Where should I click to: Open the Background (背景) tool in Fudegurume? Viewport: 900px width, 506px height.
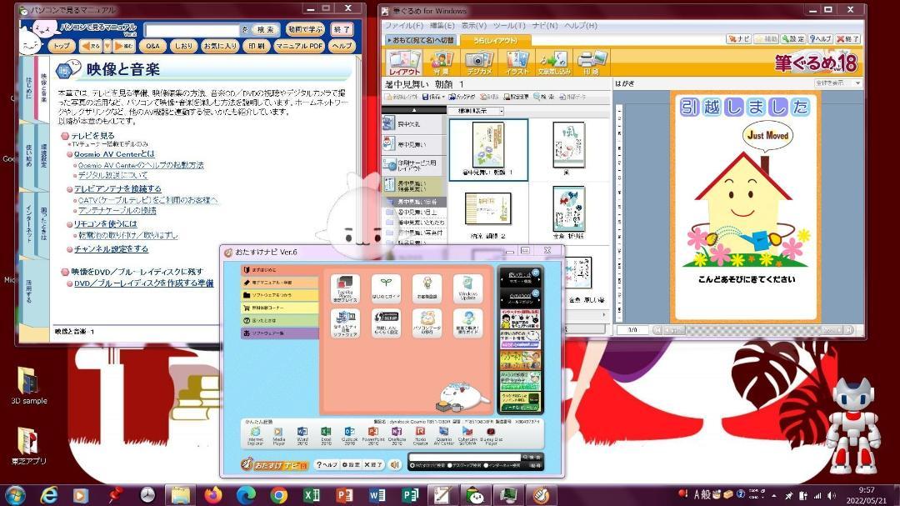442,63
